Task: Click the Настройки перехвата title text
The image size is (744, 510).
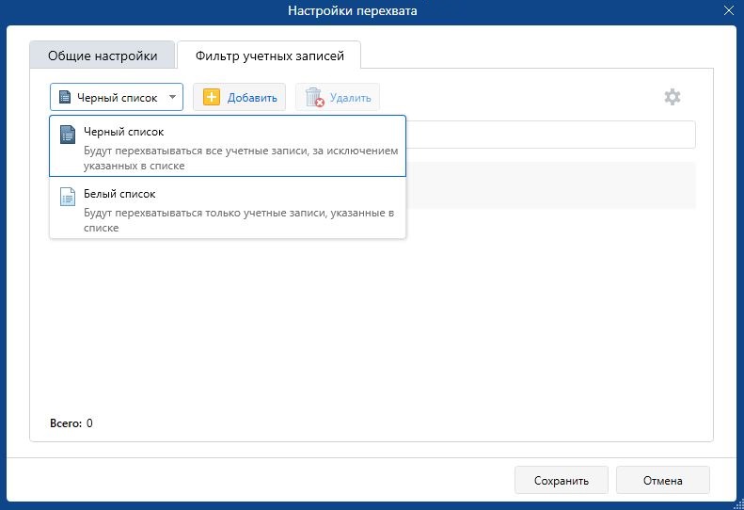Action: tap(353, 10)
